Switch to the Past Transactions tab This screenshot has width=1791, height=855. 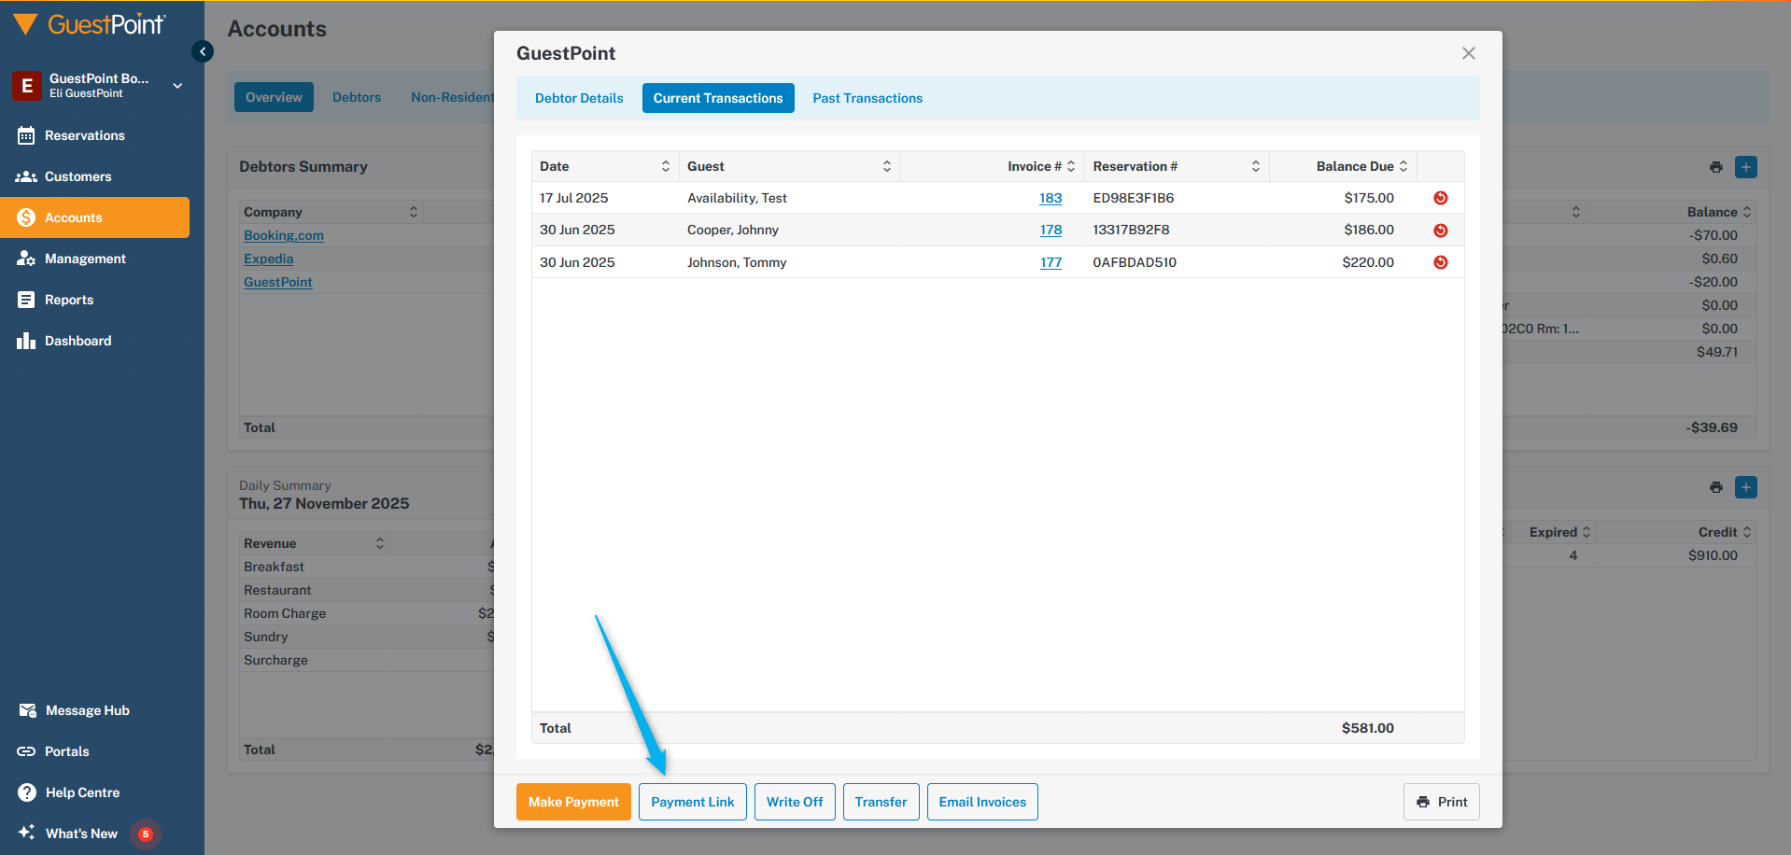[x=867, y=98]
